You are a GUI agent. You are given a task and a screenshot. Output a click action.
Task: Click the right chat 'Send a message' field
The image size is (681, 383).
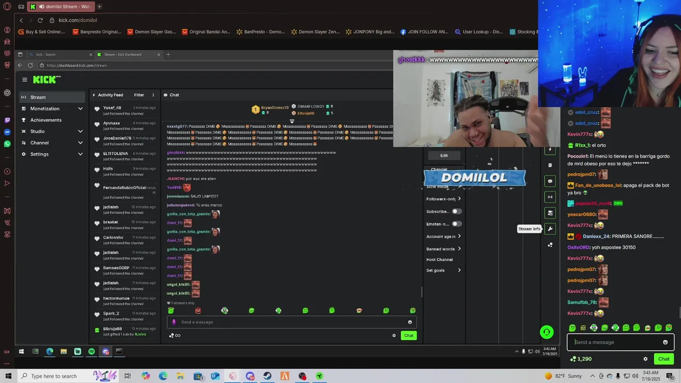[x=620, y=342]
